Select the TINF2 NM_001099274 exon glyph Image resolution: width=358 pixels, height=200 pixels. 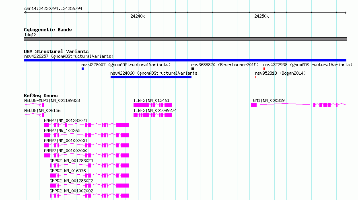(x=152, y=115)
